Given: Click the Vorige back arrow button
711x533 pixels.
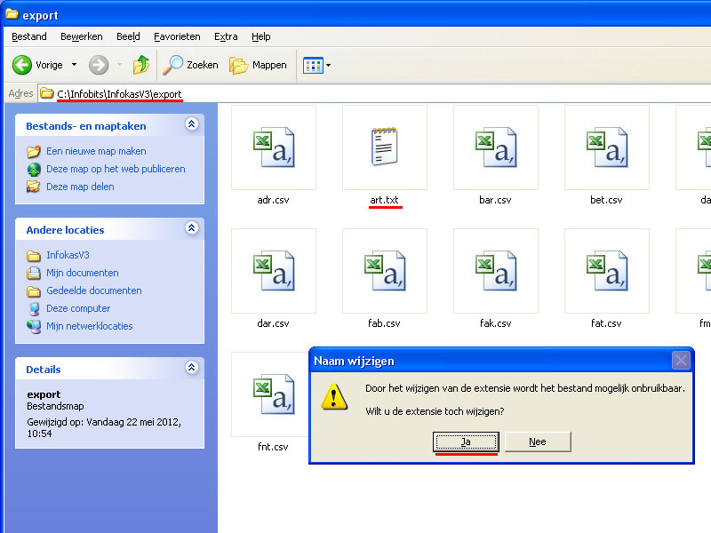Looking at the screenshot, I should (x=23, y=65).
